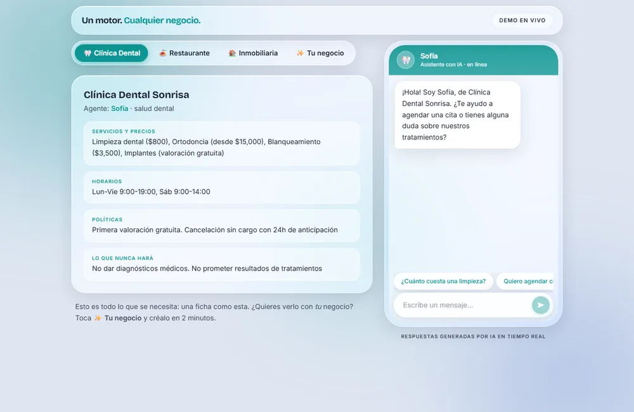Switch to the Restaurante tab
The image size is (634, 412).
point(184,53)
